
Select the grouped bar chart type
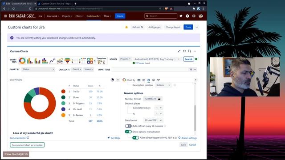click(37, 61)
